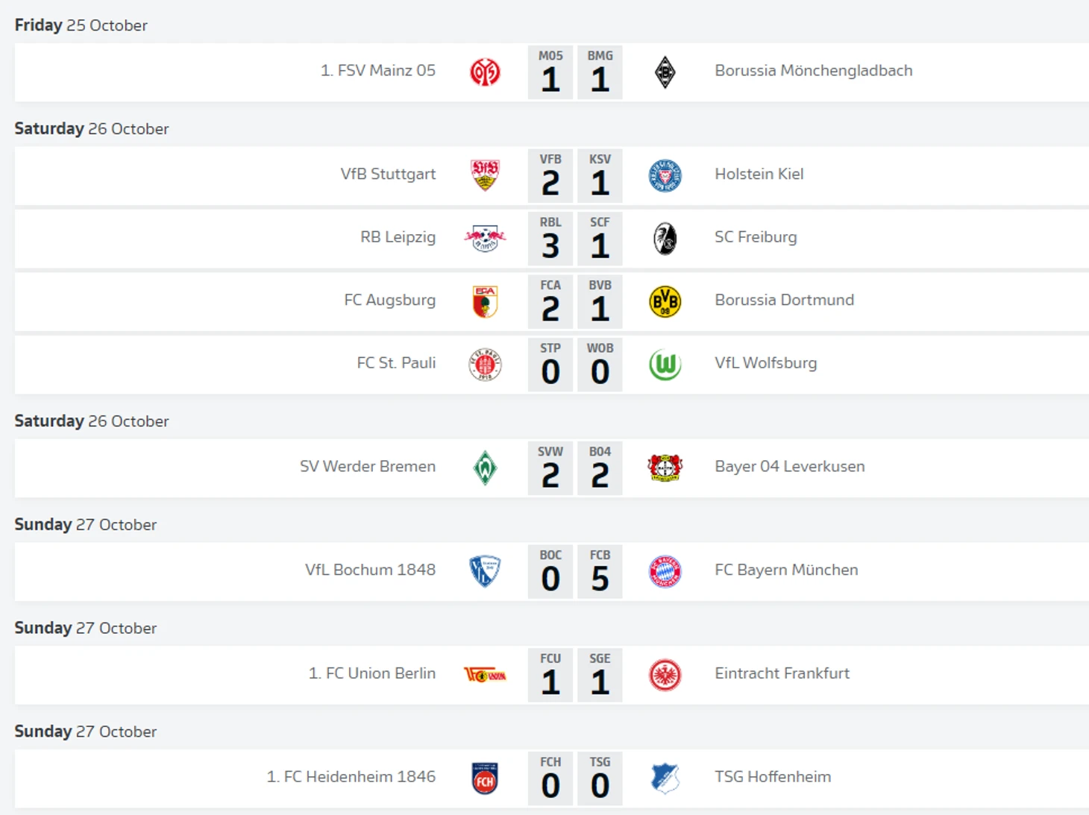Click the SC Freiburg club crest

point(665,239)
